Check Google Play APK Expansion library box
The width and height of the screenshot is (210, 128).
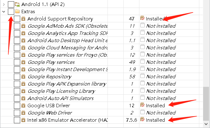(17, 84)
